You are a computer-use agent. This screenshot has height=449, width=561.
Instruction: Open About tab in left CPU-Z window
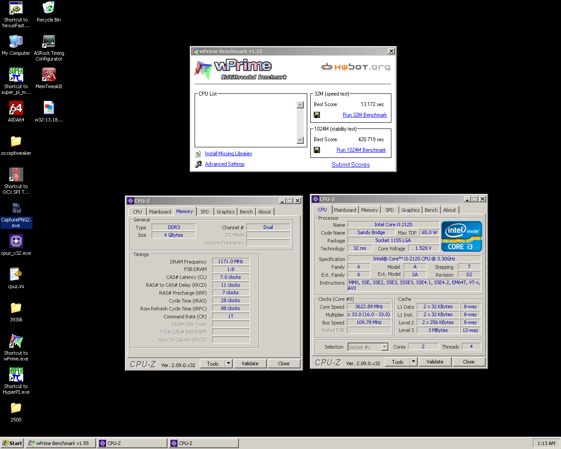[265, 212]
